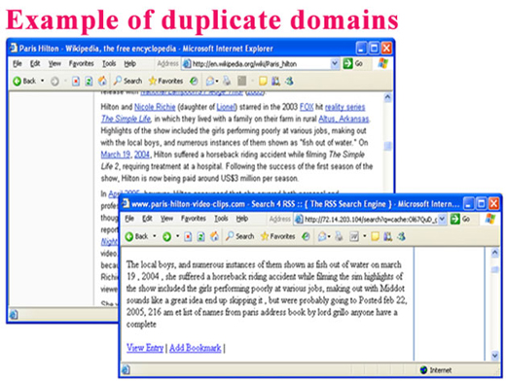506x381 pixels.
Task: Open the File menu in the Wikipedia window
Action: click(x=18, y=64)
